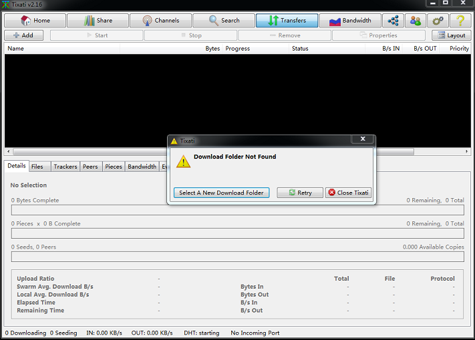
Task: Open settings gears icon
Action: [x=438, y=21]
